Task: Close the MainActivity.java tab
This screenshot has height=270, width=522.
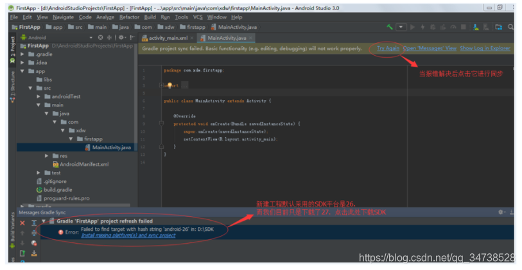Action: click(x=250, y=38)
